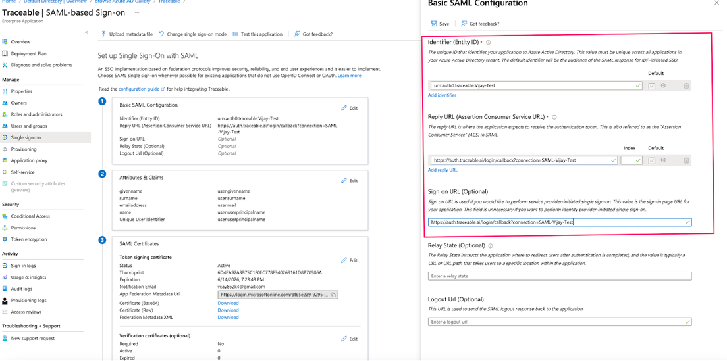Edit Basic SAML Configuration section
The width and height of the screenshot is (727, 361).
pos(350,108)
